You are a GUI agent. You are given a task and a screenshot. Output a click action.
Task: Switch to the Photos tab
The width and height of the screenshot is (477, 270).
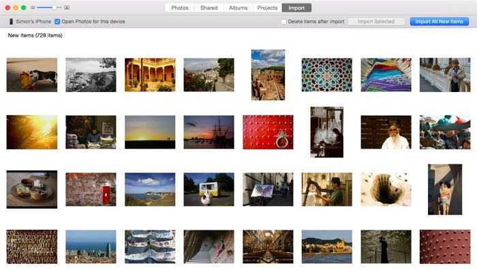pyautogui.click(x=180, y=8)
